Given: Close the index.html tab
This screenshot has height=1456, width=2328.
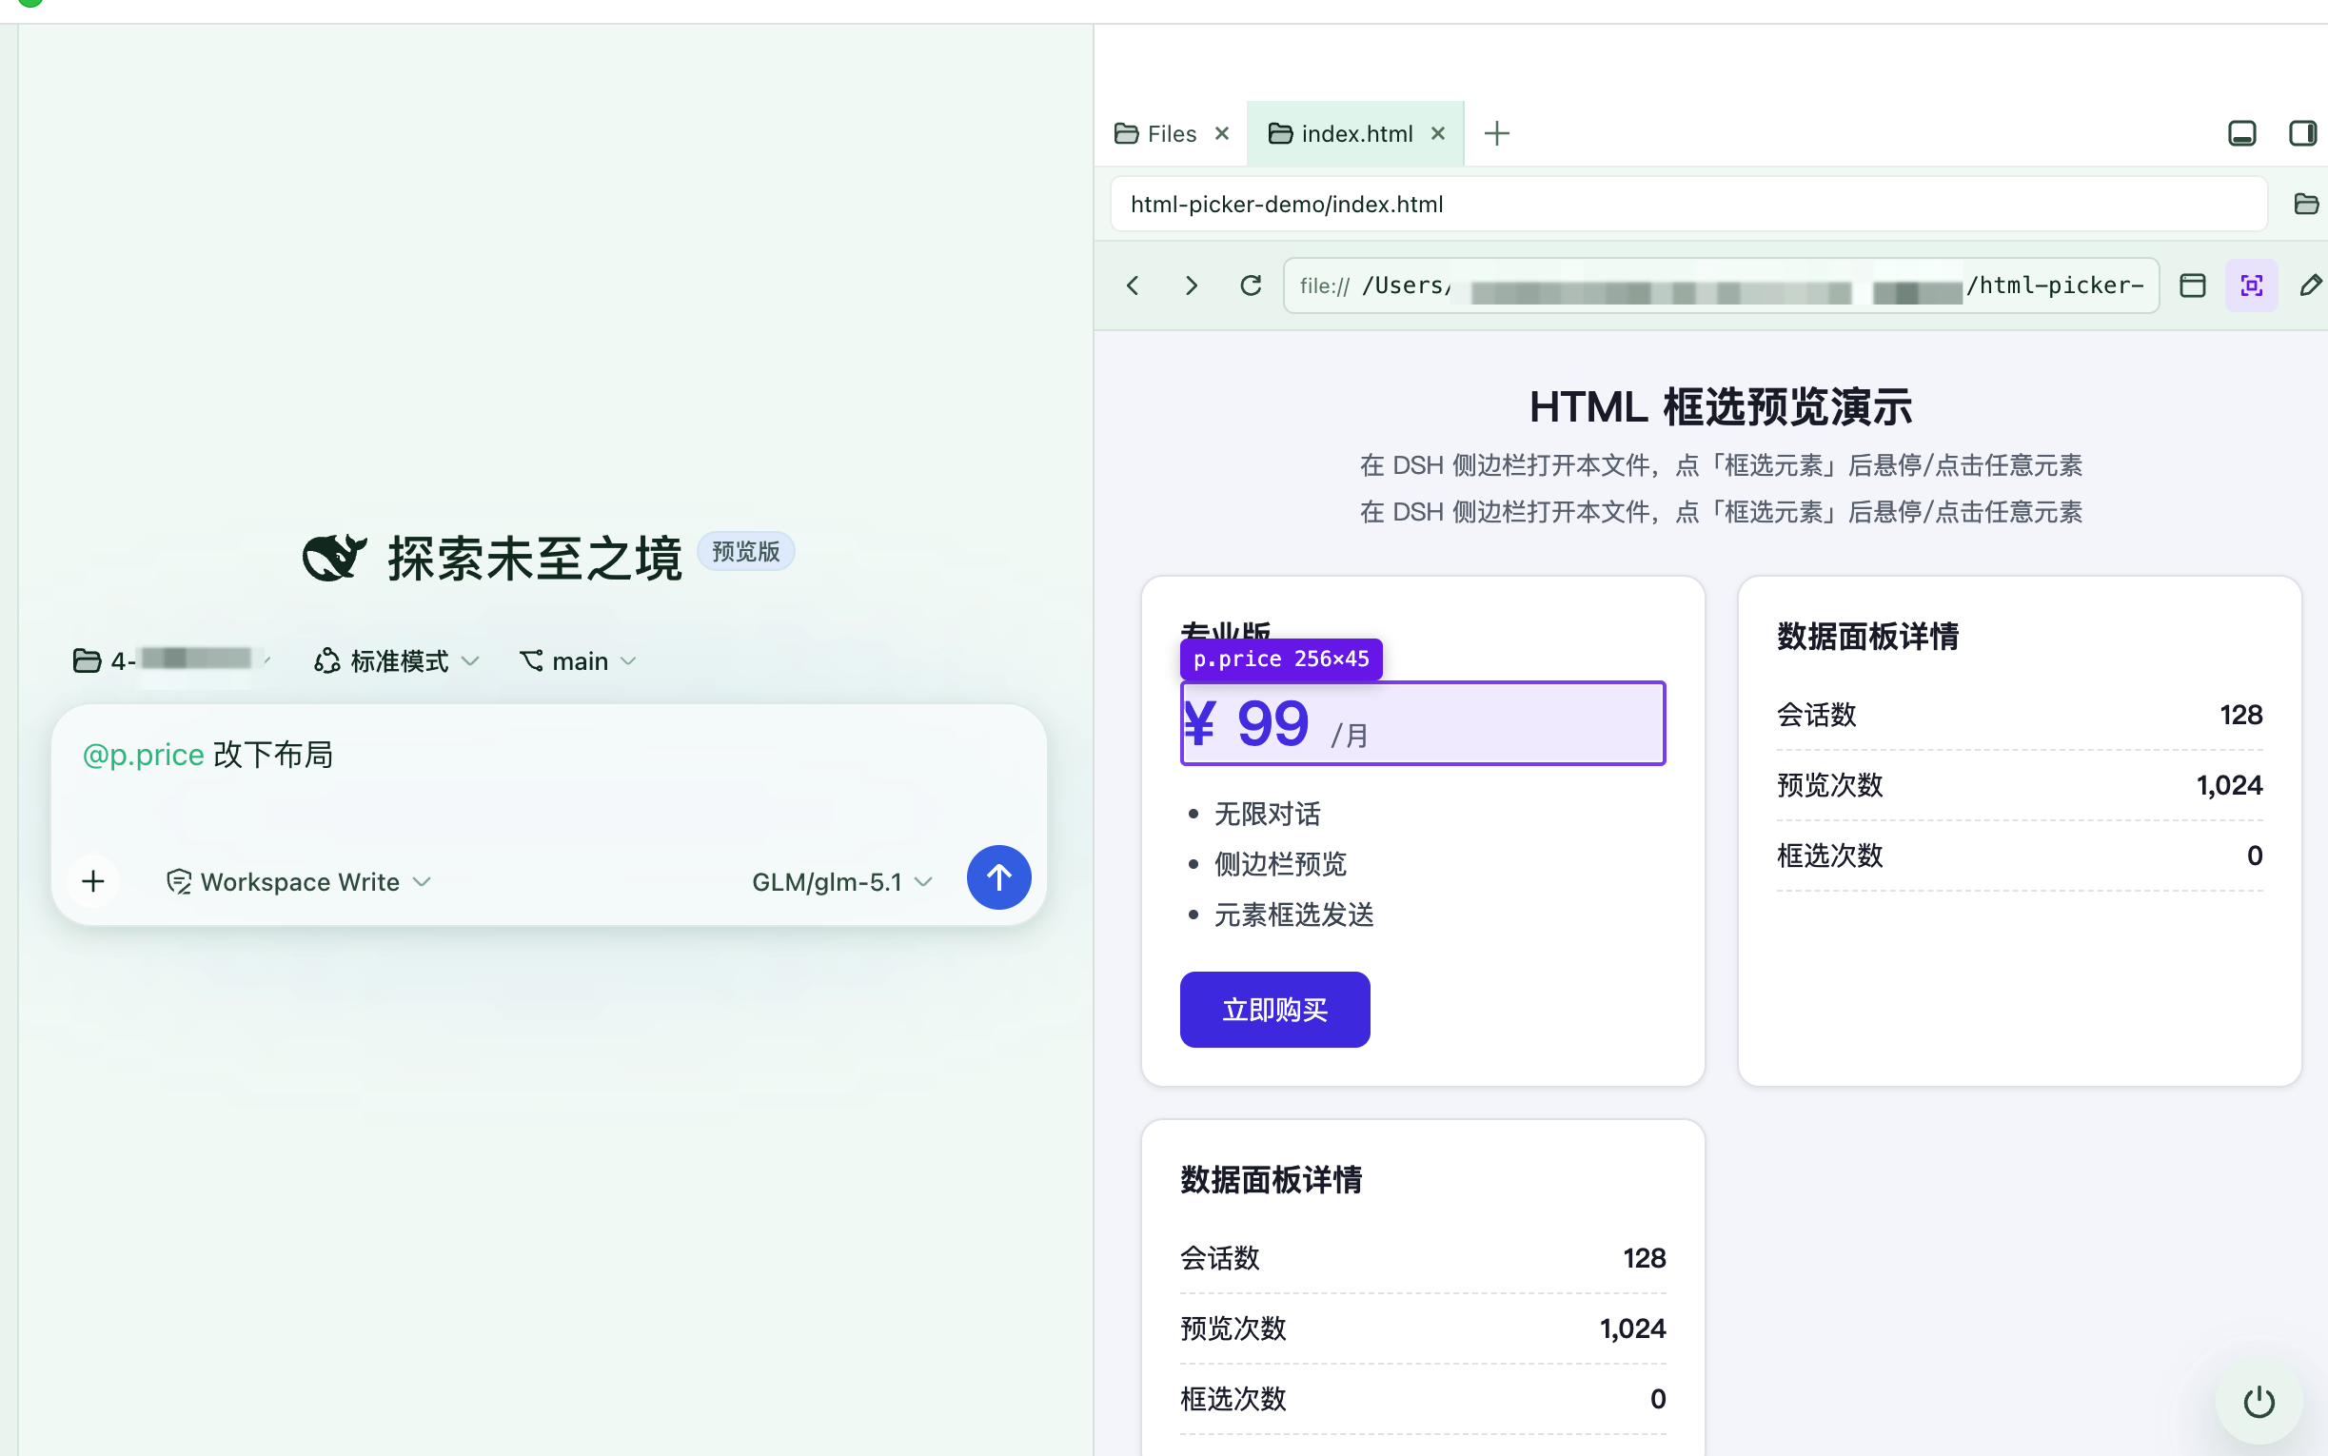Looking at the screenshot, I should (x=1437, y=134).
